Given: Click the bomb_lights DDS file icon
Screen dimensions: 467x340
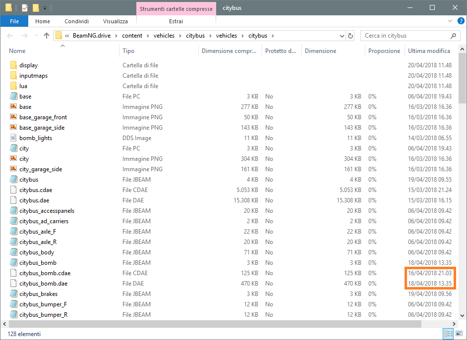Looking at the screenshot, I should pos(13,138).
